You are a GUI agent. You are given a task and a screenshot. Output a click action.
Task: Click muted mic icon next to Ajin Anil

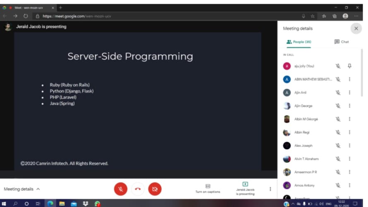tap(338, 93)
